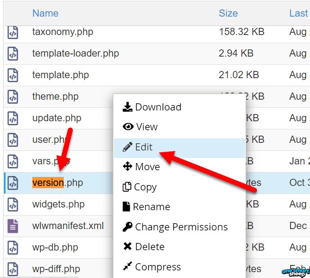Select the template-loader.php file name
The height and width of the screenshot is (278, 310).
[75, 53]
